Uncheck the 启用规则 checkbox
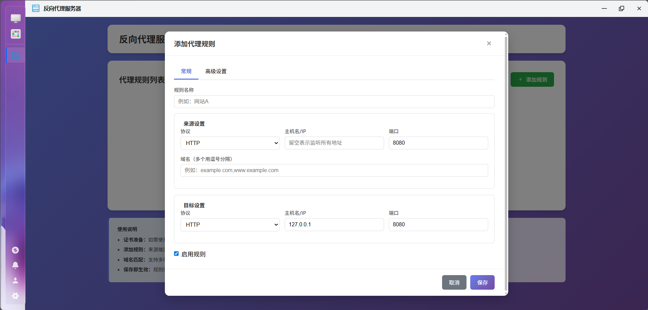 (176, 254)
